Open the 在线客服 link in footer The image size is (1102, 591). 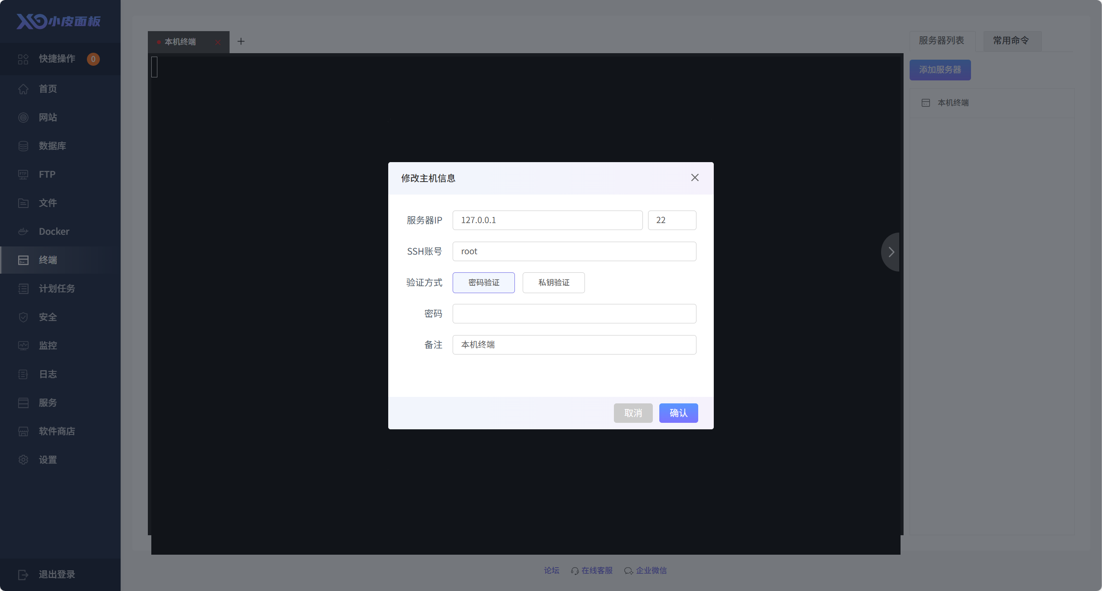click(x=596, y=570)
